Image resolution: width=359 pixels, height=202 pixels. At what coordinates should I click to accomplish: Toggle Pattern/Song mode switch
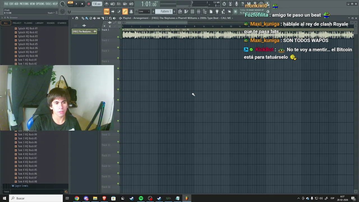pos(70,4)
